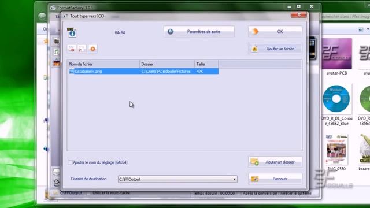370x208 pixels.
Task: Click the 64x64 size label
Action: (120, 32)
